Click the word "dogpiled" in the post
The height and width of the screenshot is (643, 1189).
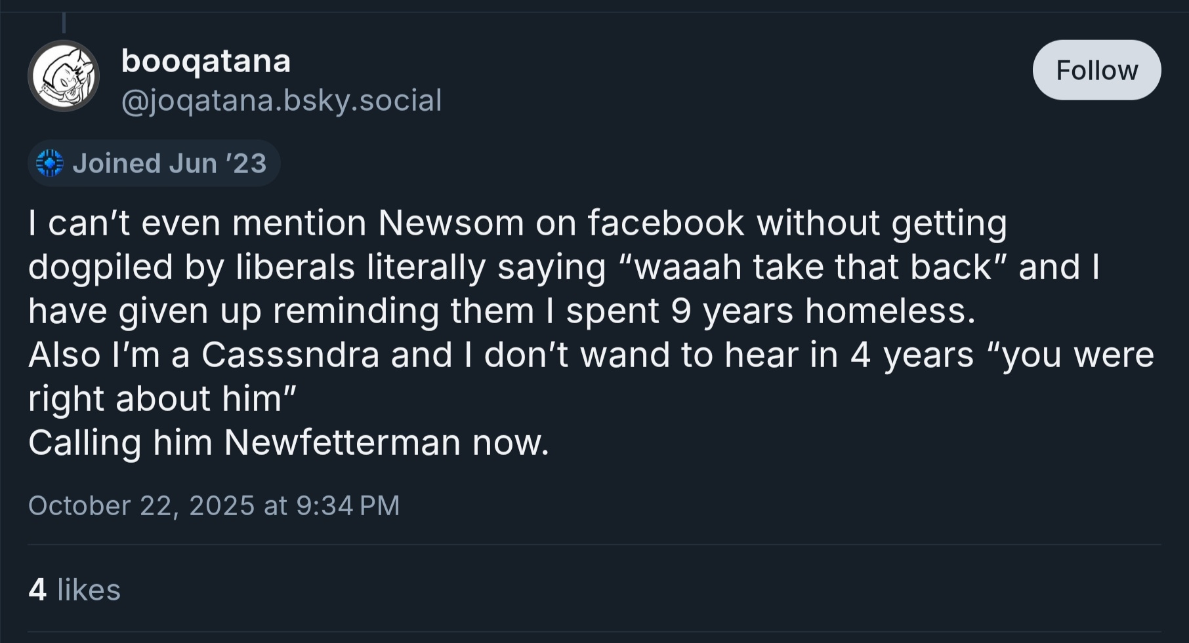[100, 267]
